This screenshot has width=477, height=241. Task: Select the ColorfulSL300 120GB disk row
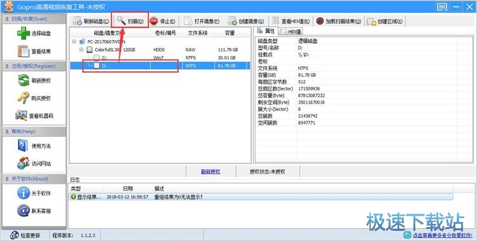(x=160, y=50)
